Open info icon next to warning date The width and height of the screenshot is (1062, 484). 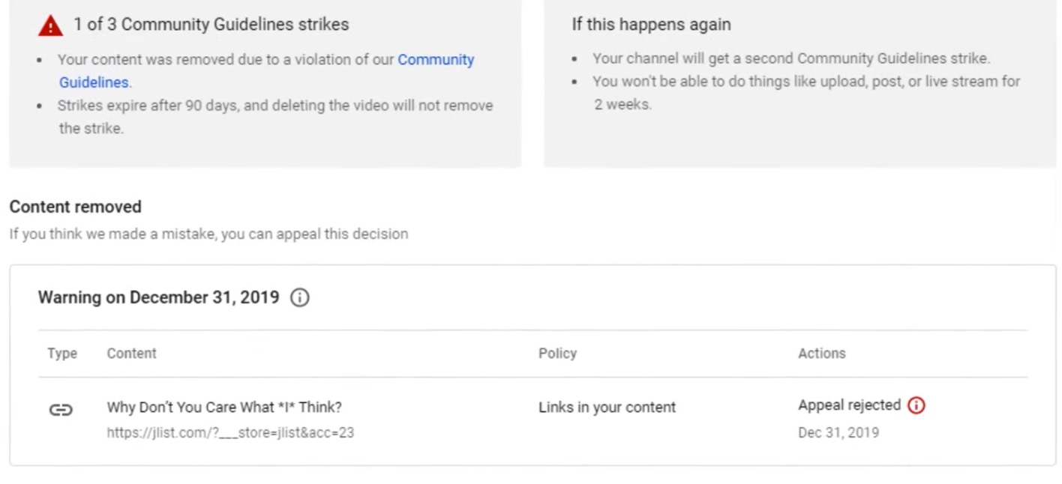click(299, 297)
